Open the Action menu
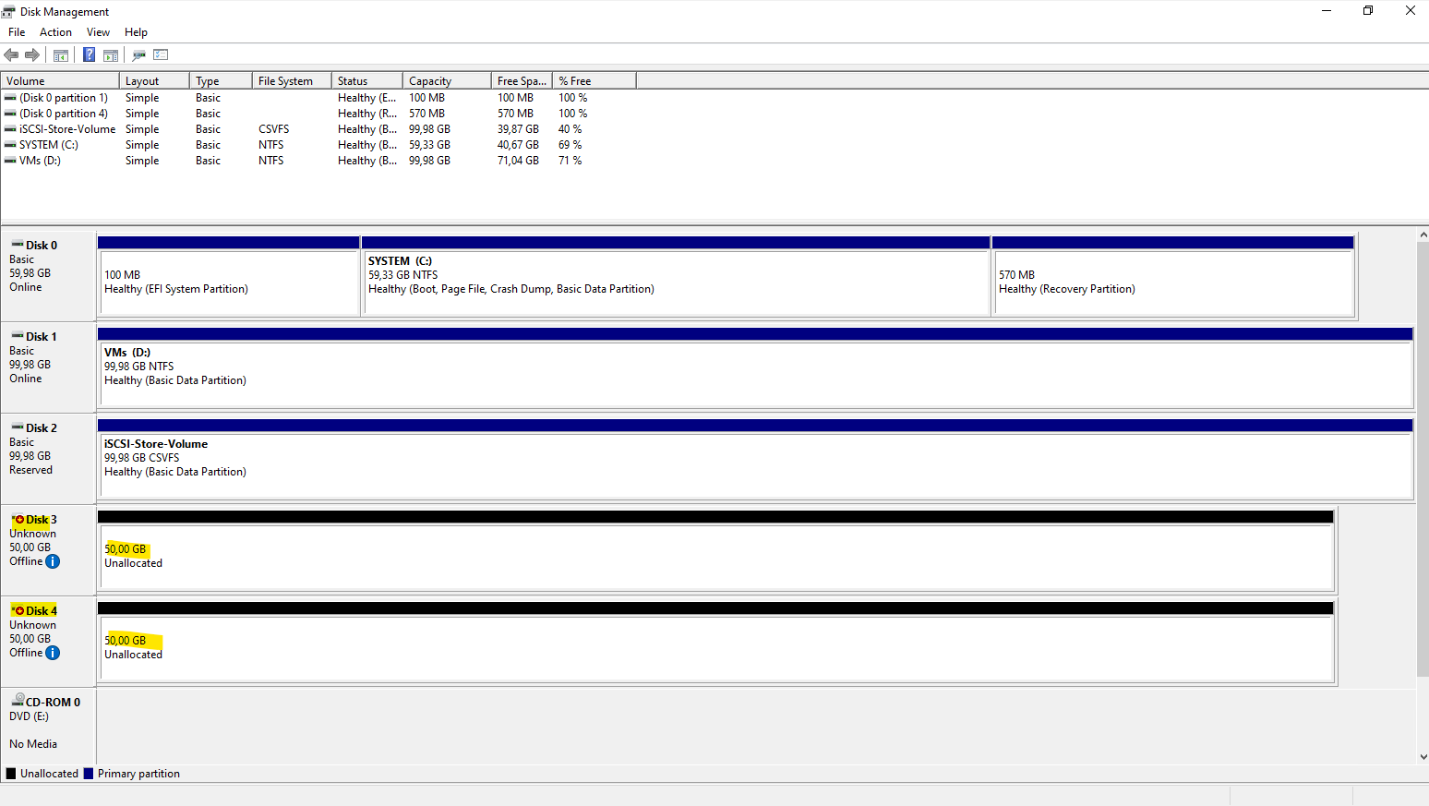 pyautogui.click(x=55, y=32)
